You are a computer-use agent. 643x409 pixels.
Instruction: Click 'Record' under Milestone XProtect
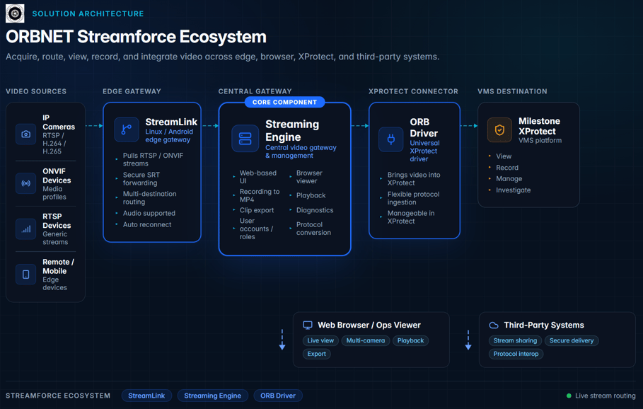pyautogui.click(x=507, y=168)
